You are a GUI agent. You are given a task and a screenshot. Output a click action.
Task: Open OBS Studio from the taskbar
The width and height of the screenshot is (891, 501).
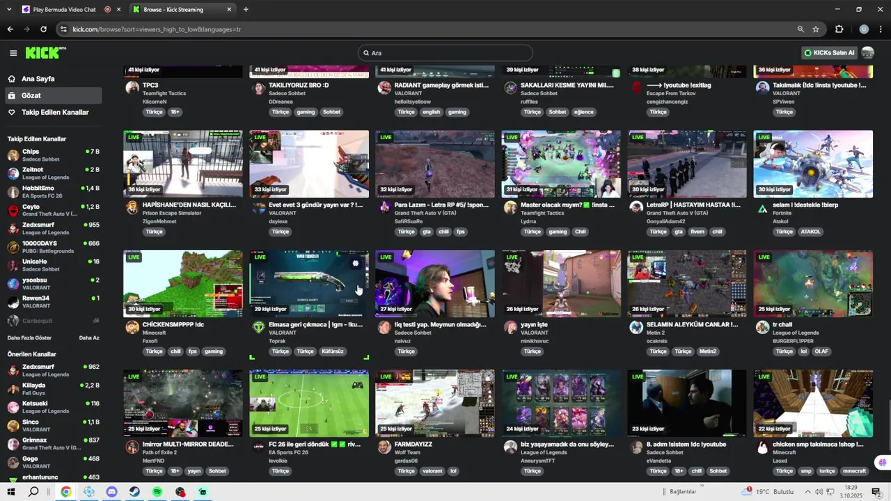coord(180,492)
